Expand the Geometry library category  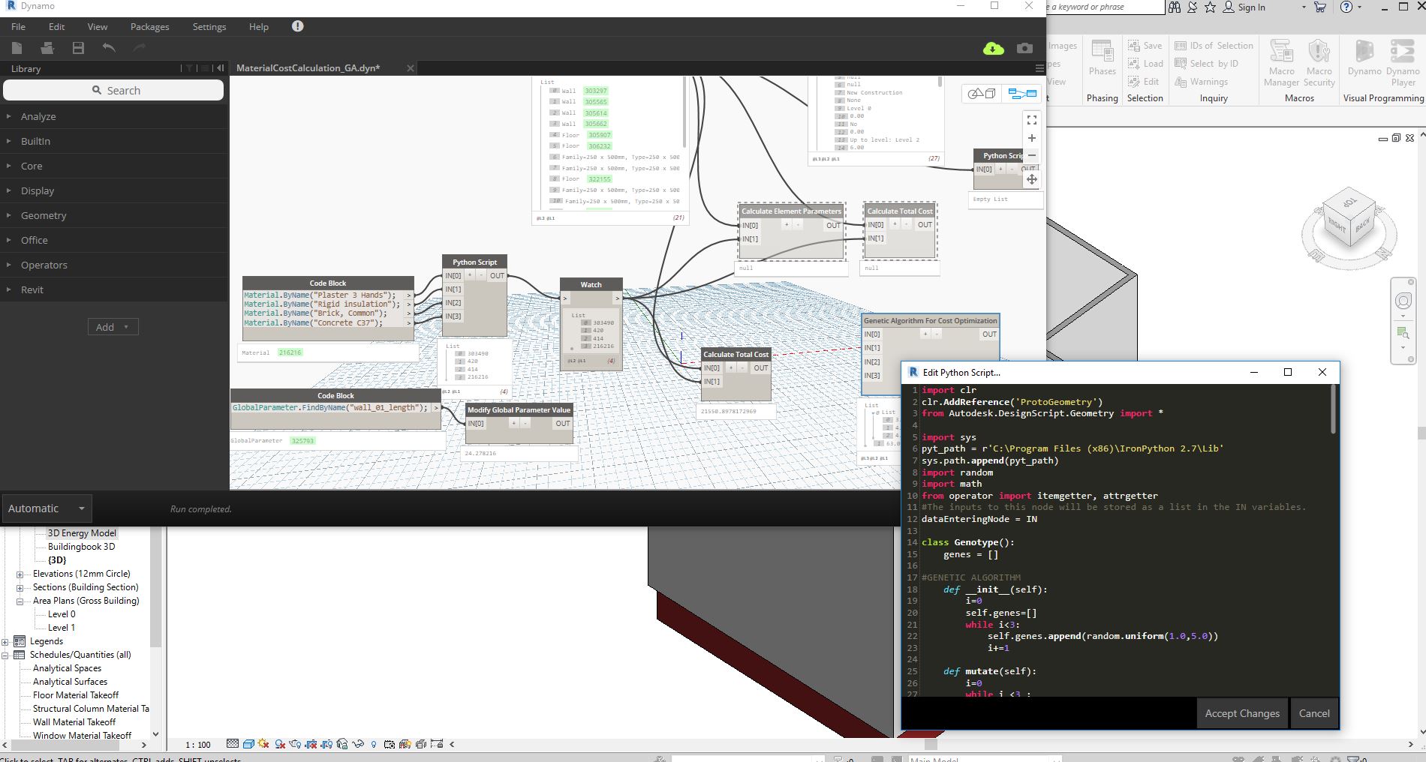click(x=44, y=215)
